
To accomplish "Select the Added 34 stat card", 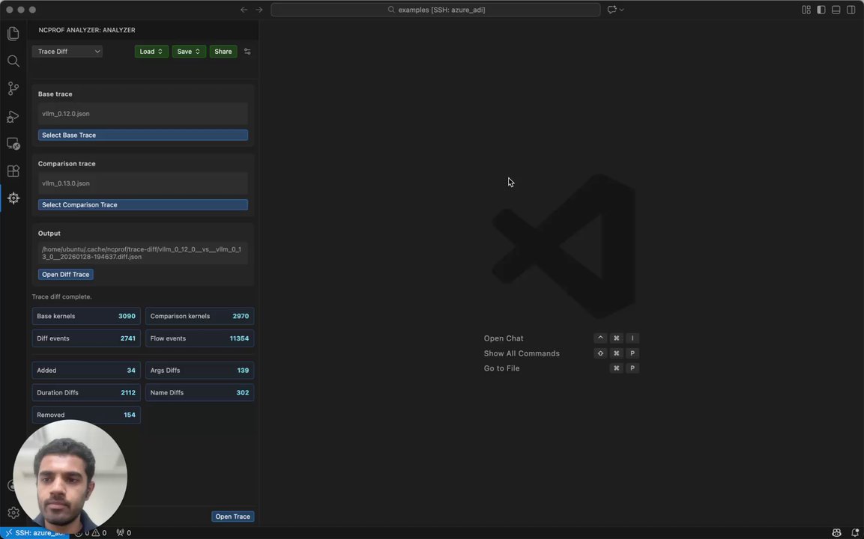I will tap(86, 371).
